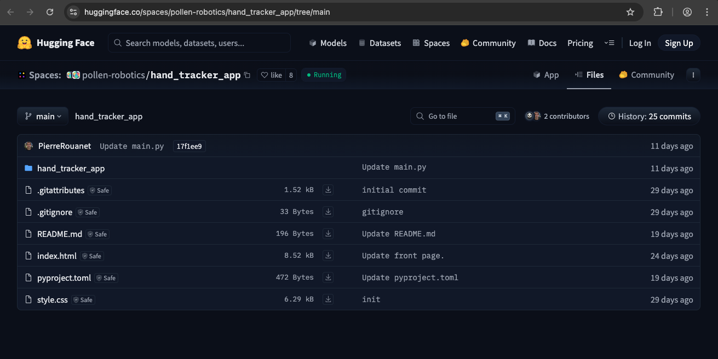Open the 'Update front page.' commit message
The image size is (718, 359).
coord(403,256)
